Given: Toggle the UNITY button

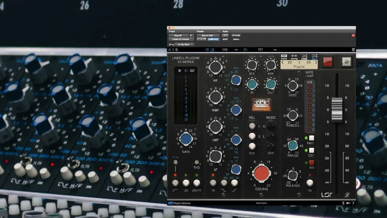Looking at the screenshot, I should [196, 183].
